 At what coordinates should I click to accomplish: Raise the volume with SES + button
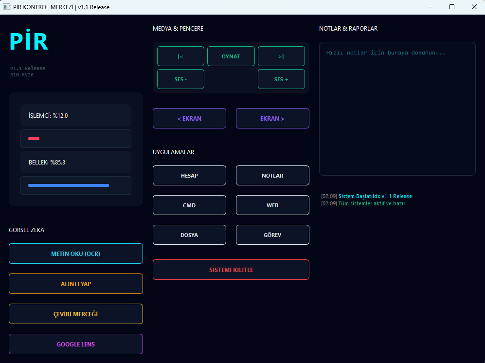click(x=281, y=79)
